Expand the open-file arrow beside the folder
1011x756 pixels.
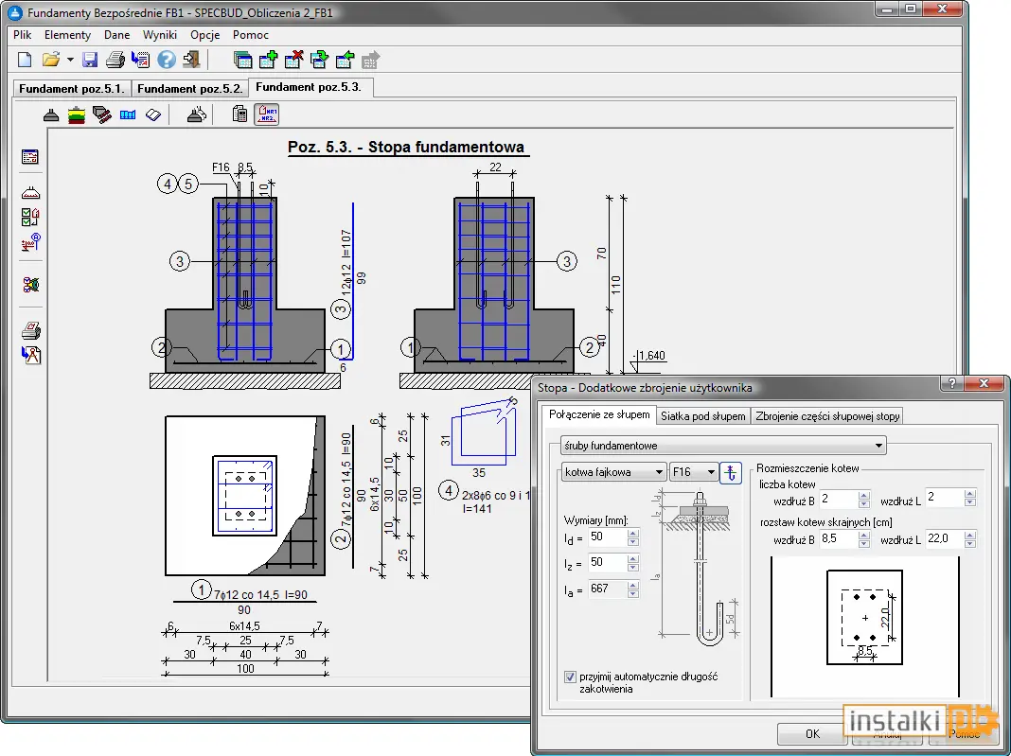[x=70, y=60]
